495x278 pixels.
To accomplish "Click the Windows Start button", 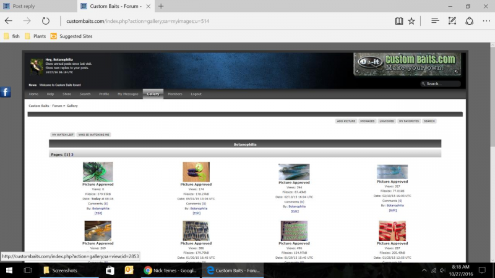I will [x=9, y=270].
